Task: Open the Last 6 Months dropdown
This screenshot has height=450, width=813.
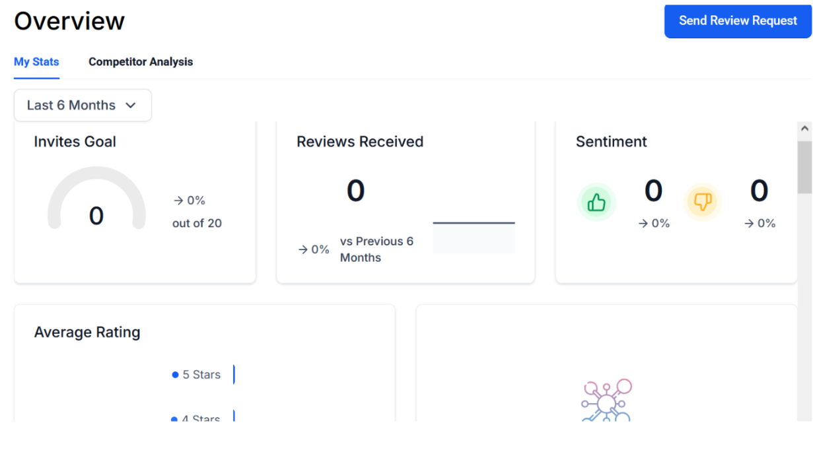Action: click(83, 106)
